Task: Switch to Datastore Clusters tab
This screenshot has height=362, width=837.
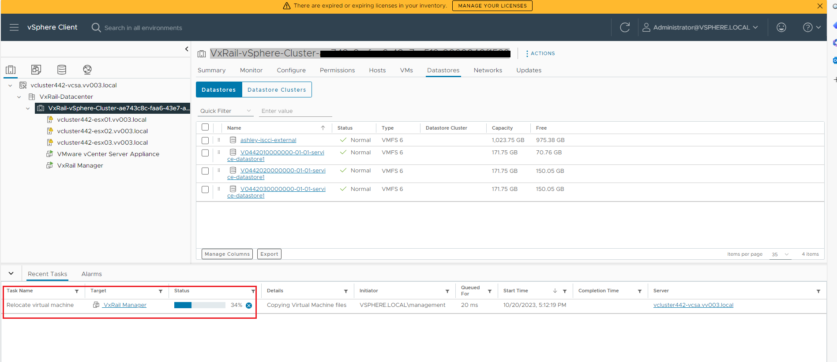Action: point(277,90)
